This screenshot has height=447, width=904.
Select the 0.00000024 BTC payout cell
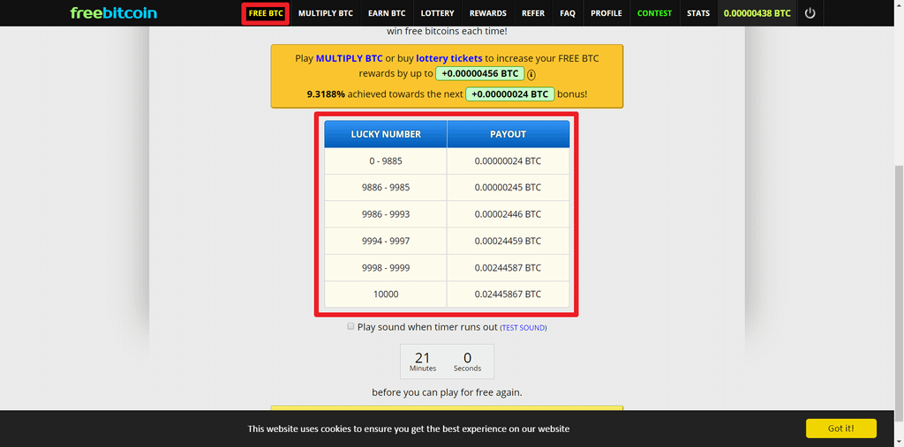(x=508, y=161)
